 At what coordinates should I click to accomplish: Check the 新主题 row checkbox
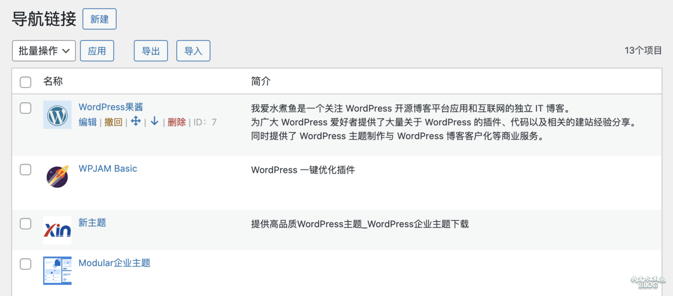(25, 224)
